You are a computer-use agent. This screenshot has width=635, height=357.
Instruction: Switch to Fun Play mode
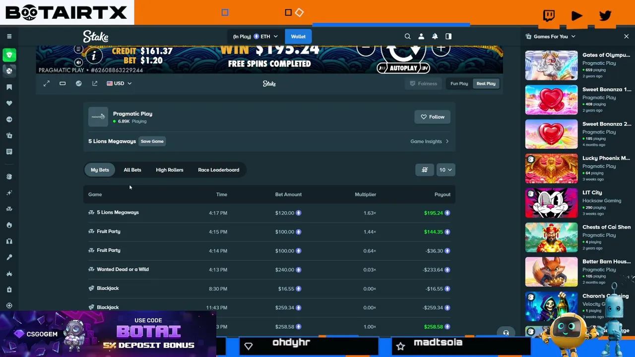pos(459,83)
